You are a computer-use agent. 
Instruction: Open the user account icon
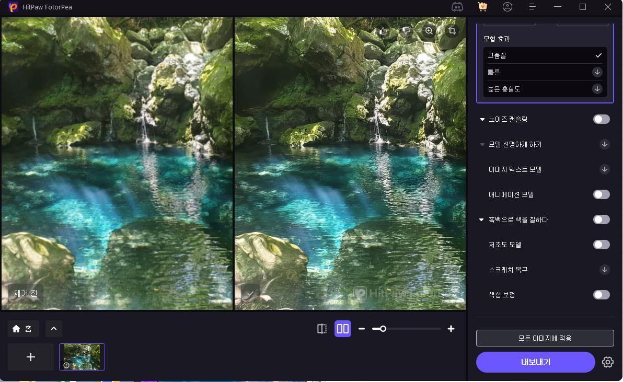coord(507,7)
